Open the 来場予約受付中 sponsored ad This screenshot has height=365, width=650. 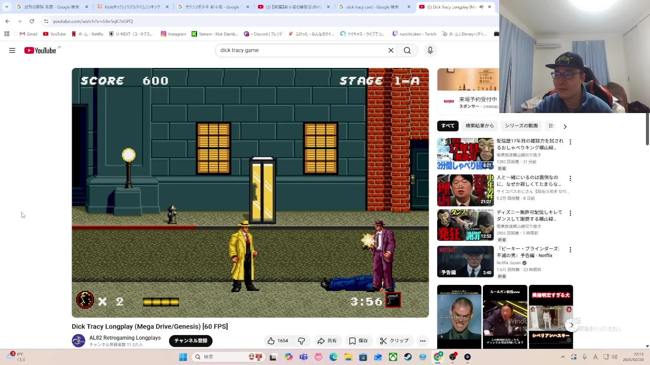coord(468,91)
